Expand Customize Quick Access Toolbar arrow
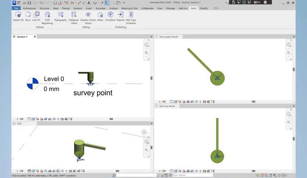The image size is (307, 178). pos(124,3)
